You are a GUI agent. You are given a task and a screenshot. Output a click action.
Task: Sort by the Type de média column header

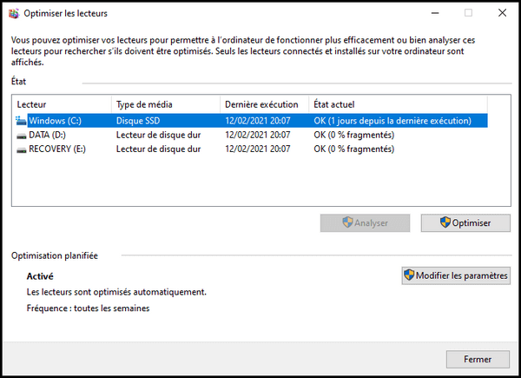[x=166, y=105]
